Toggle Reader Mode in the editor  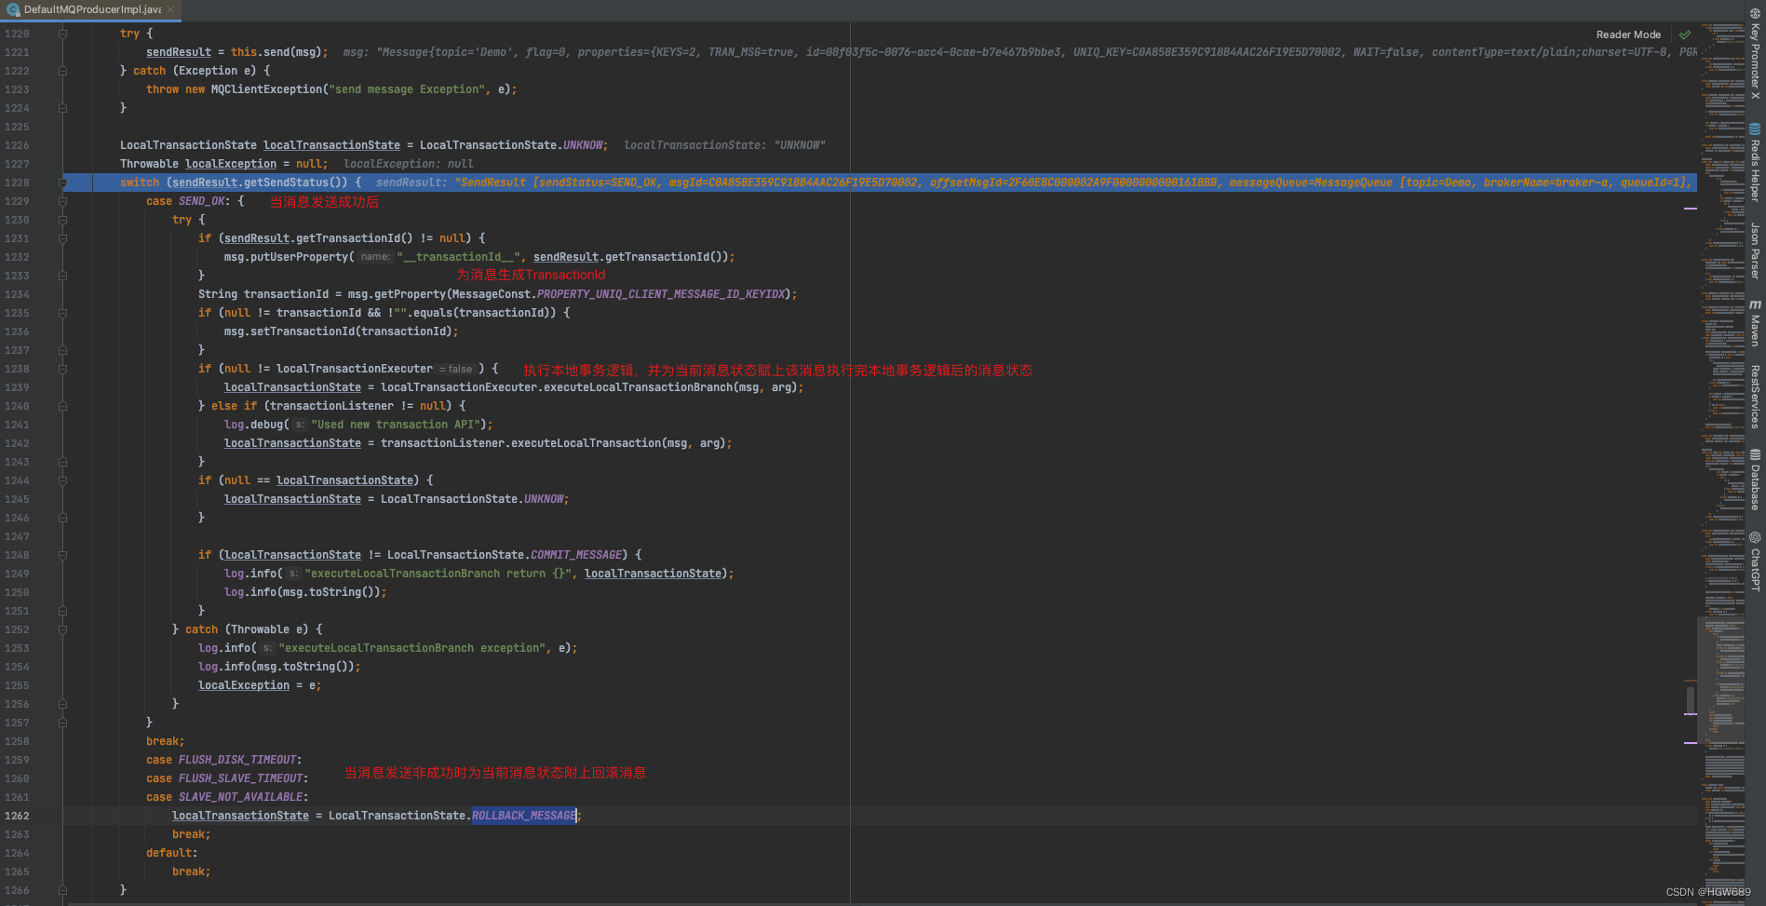1628,34
